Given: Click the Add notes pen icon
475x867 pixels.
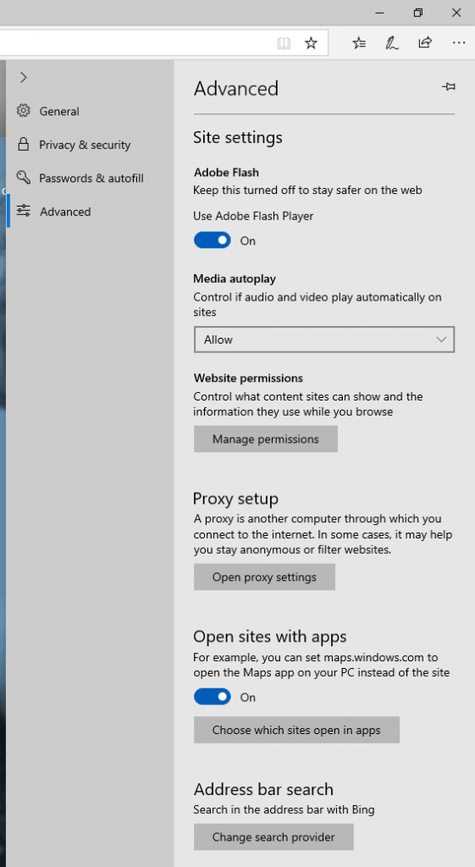Looking at the screenshot, I should 392,43.
